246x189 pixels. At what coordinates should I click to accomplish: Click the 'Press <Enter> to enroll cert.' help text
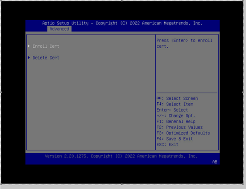pyautogui.click(x=184, y=43)
